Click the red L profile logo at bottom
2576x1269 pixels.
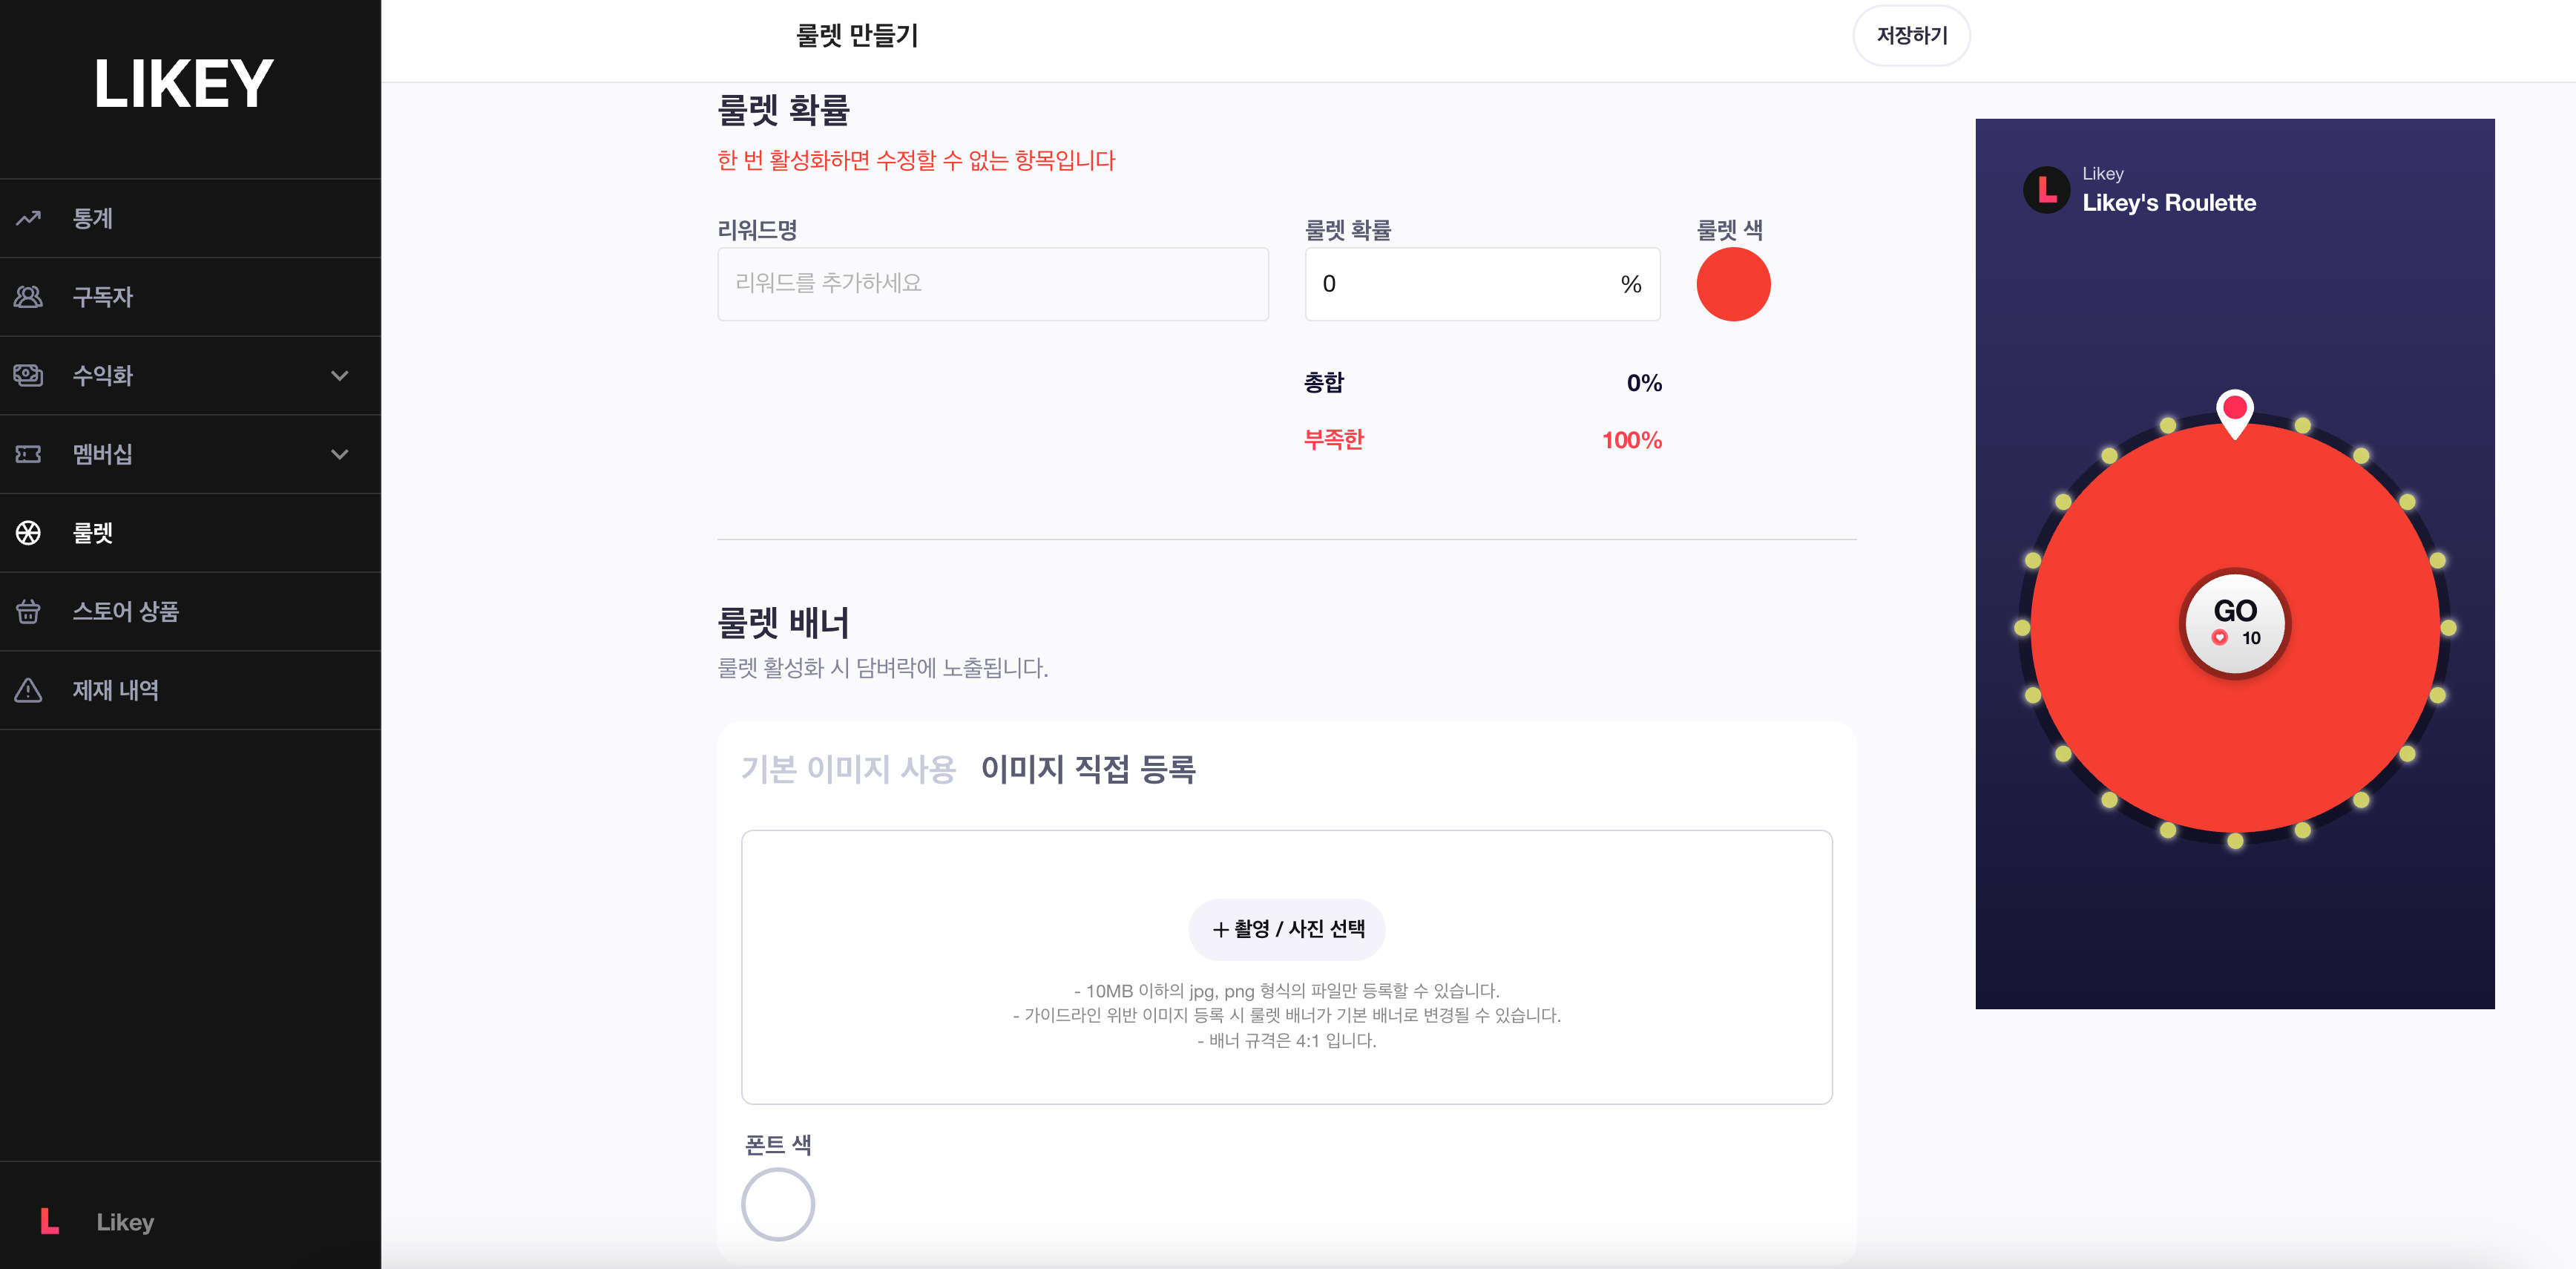pos(49,1221)
